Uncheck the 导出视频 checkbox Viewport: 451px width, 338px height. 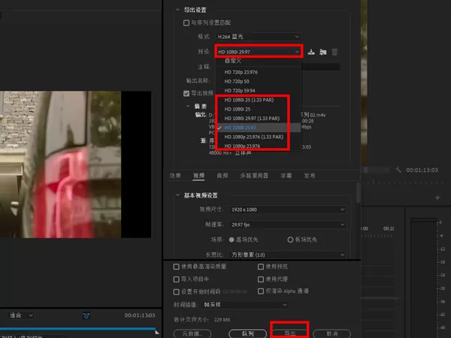pos(186,93)
